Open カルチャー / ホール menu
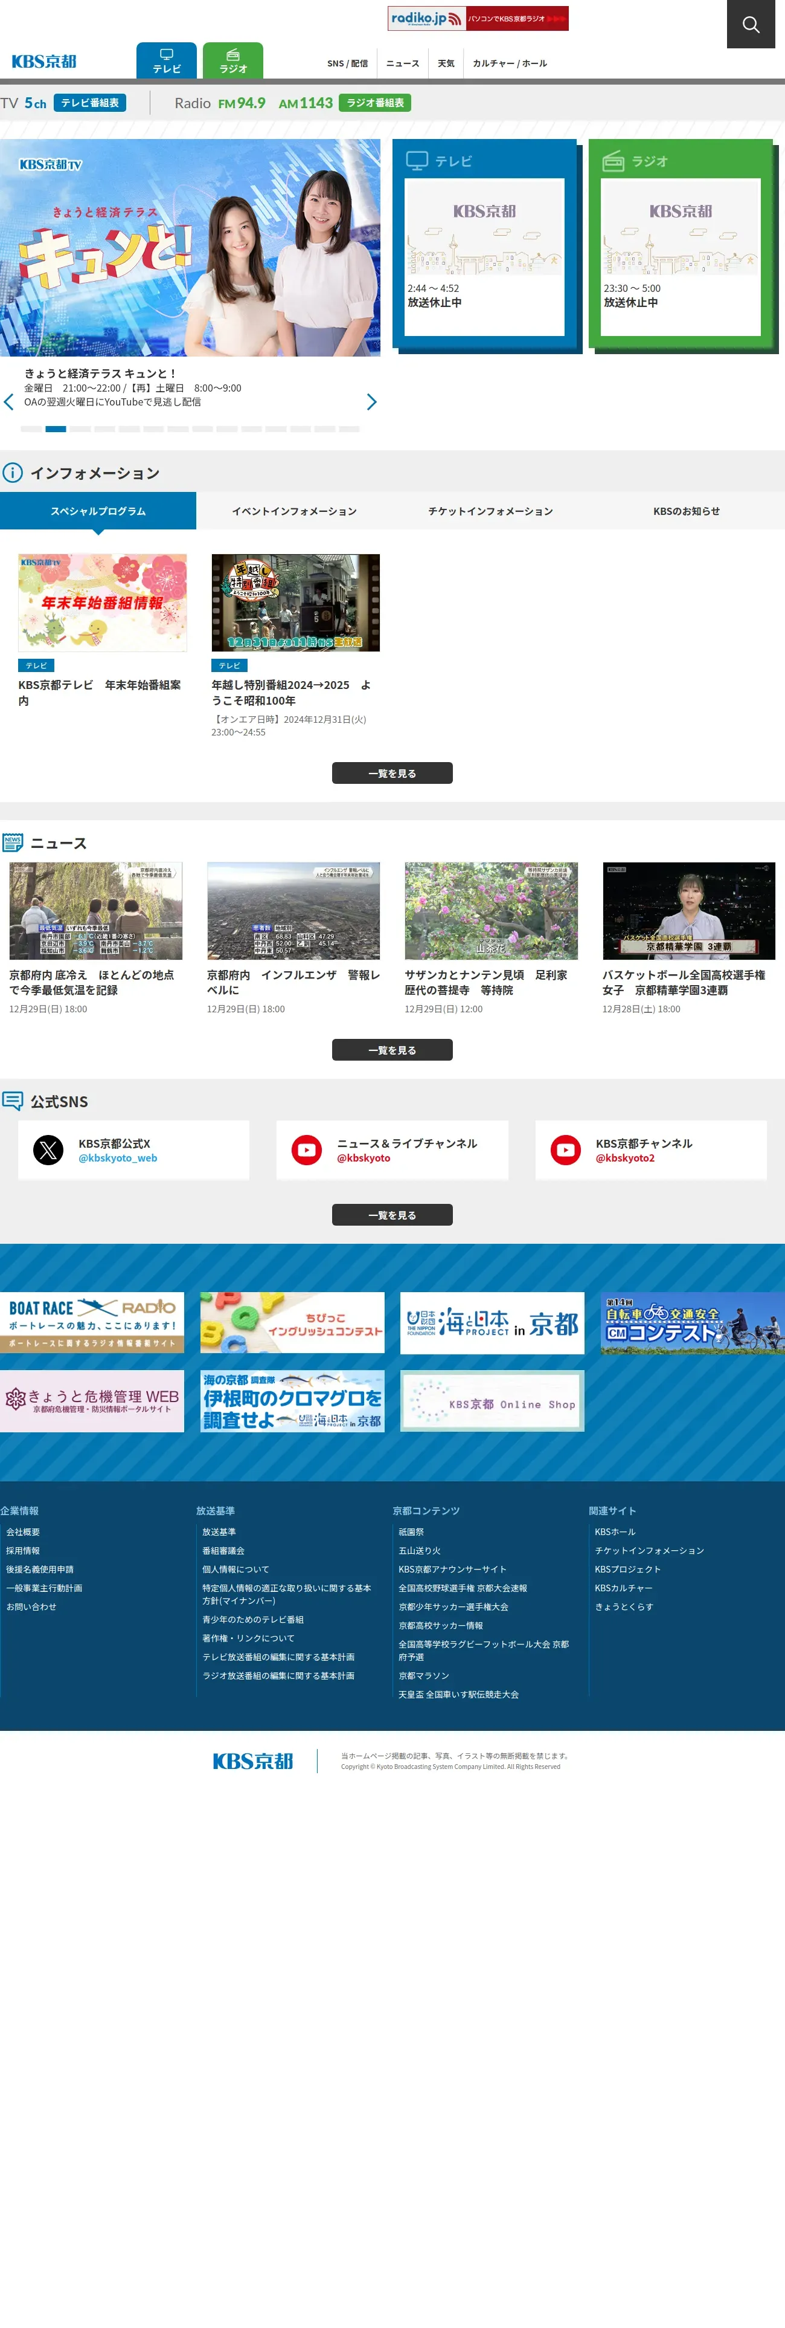 510,63
